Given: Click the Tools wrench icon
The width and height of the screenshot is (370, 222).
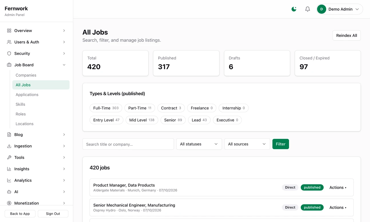Looking at the screenshot, I should tap(9, 157).
